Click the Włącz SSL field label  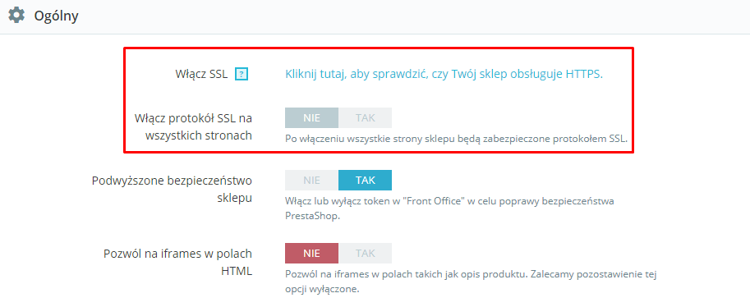(201, 75)
